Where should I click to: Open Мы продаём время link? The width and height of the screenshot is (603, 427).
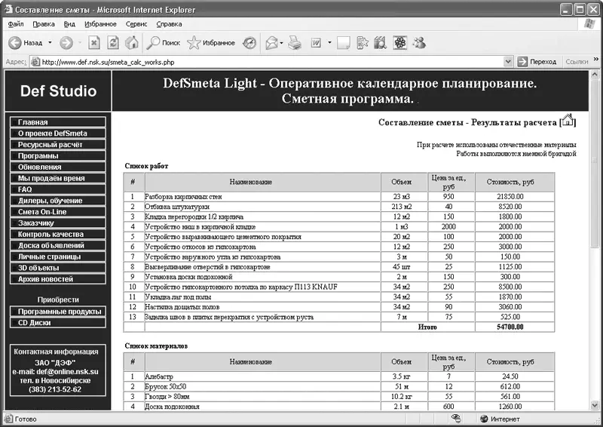coord(58,178)
